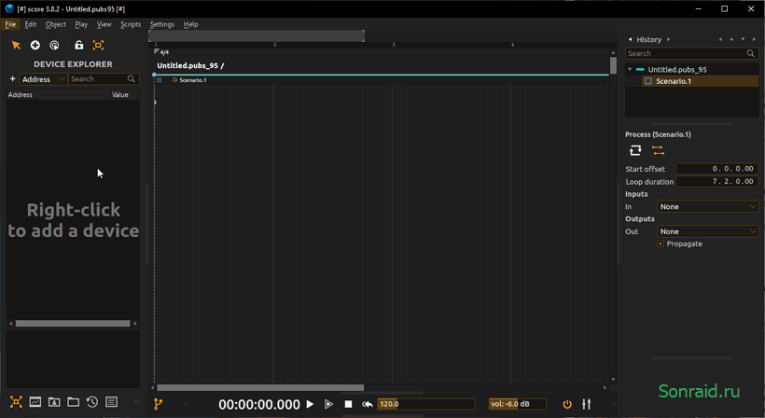Stop playback with the Stop button
765x418 pixels.
pyautogui.click(x=348, y=404)
